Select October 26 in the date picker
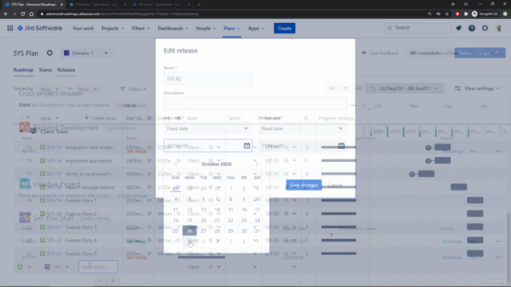 (190, 230)
